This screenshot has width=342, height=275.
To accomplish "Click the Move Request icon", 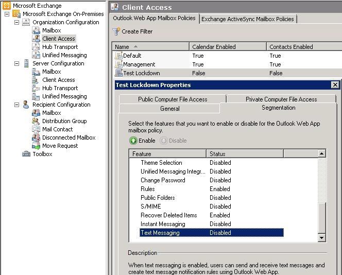I will (36, 146).
